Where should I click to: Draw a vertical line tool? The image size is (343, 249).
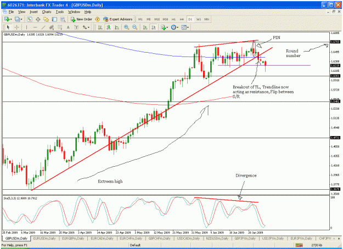[x=26, y=27]
